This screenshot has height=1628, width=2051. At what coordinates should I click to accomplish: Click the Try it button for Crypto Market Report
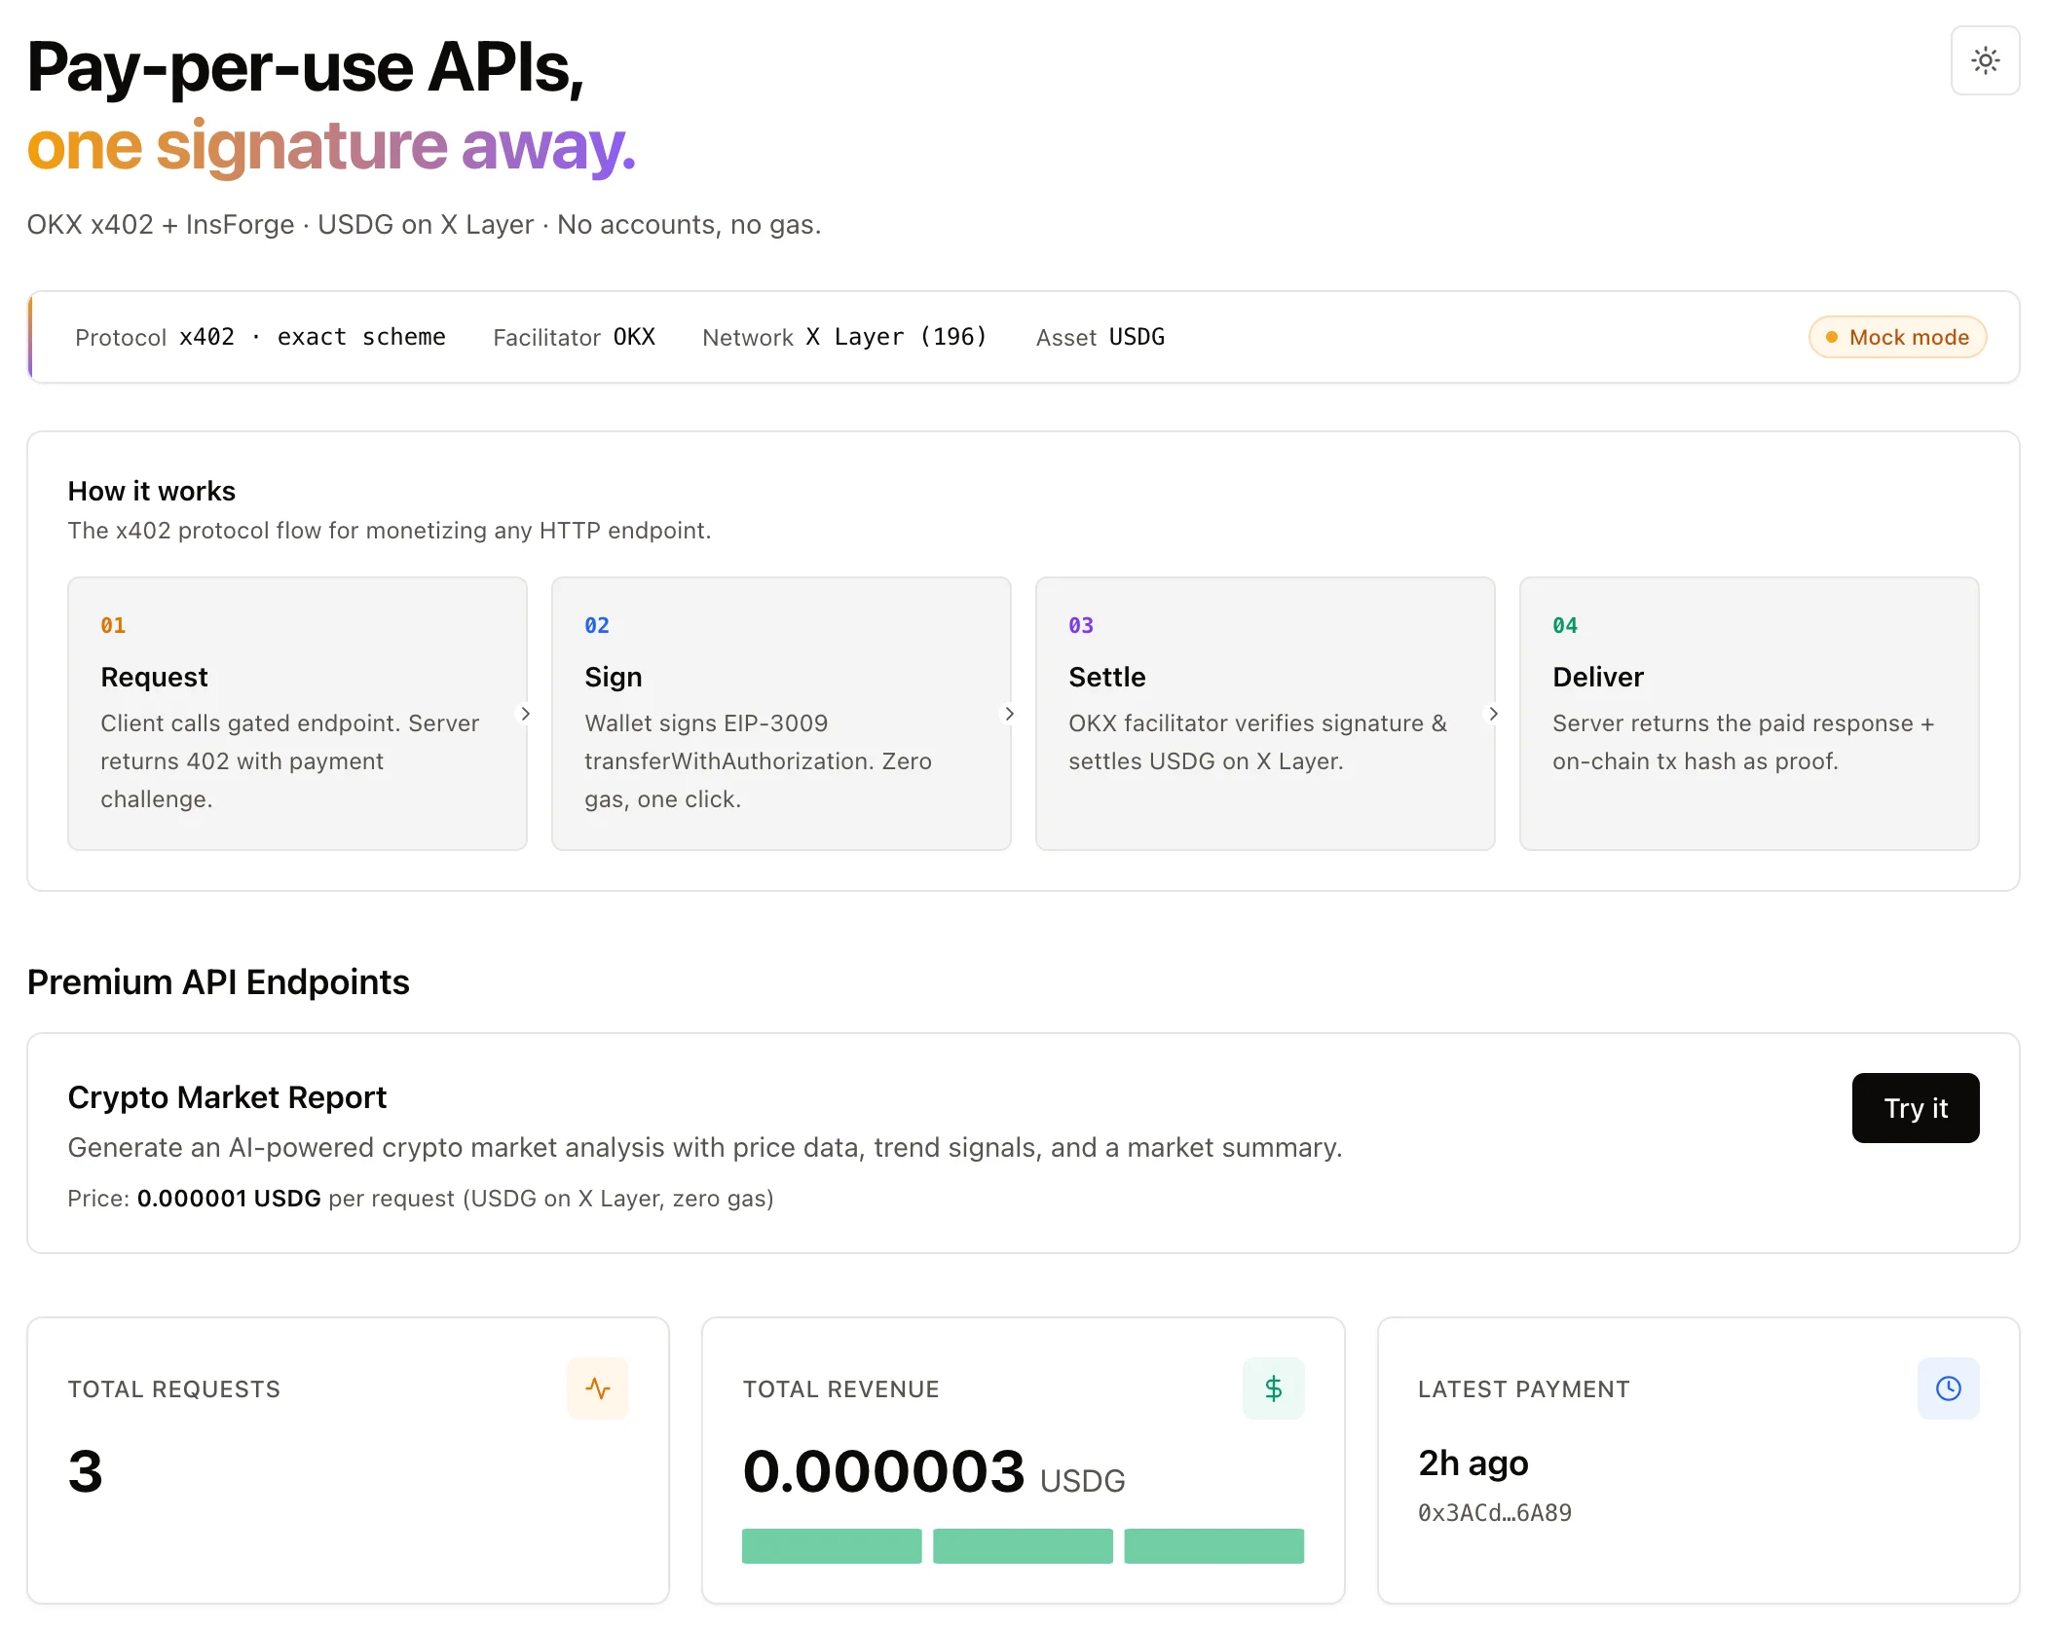1915,1107
